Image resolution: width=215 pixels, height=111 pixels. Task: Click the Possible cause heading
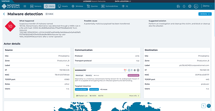point(91,21)
